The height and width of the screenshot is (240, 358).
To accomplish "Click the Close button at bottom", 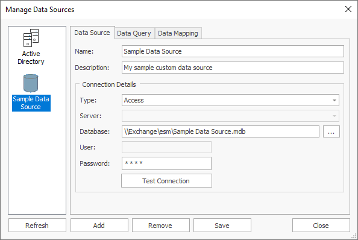I will (x=321, y=226).
